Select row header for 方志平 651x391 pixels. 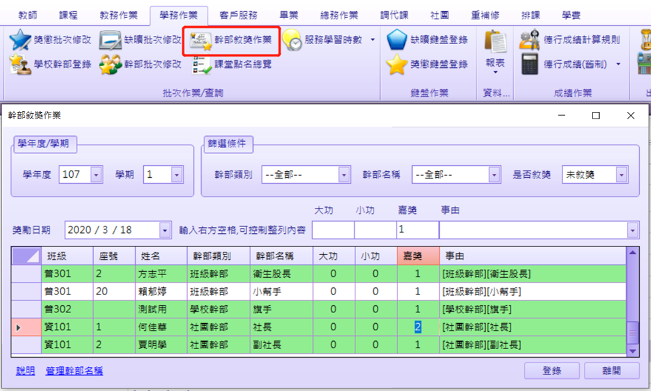[x=27, y=274]
